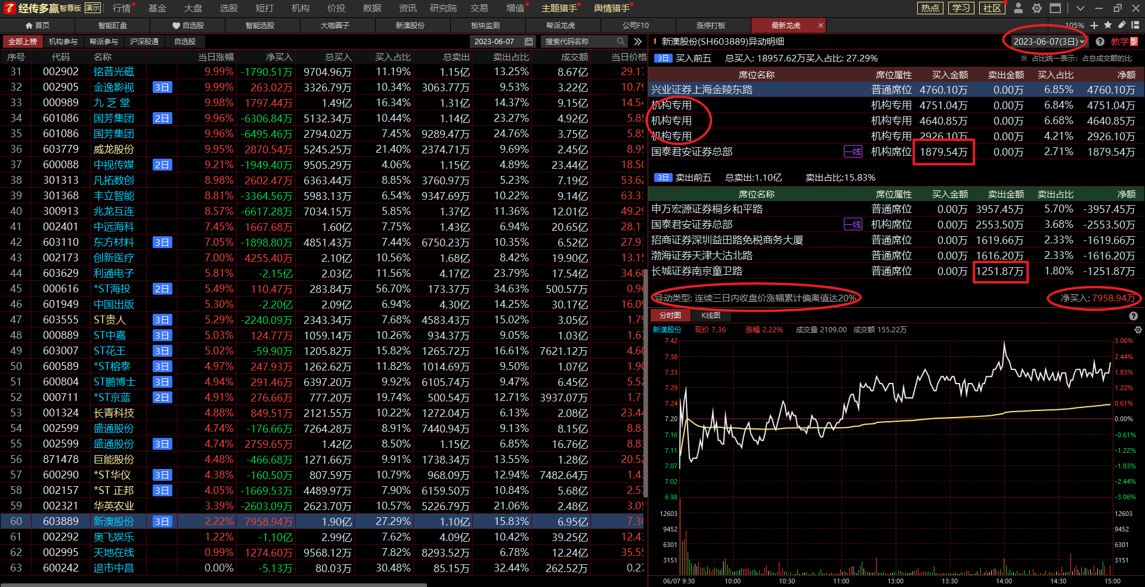Click the 一线 tag in 买入前五 list

(853, 152)
